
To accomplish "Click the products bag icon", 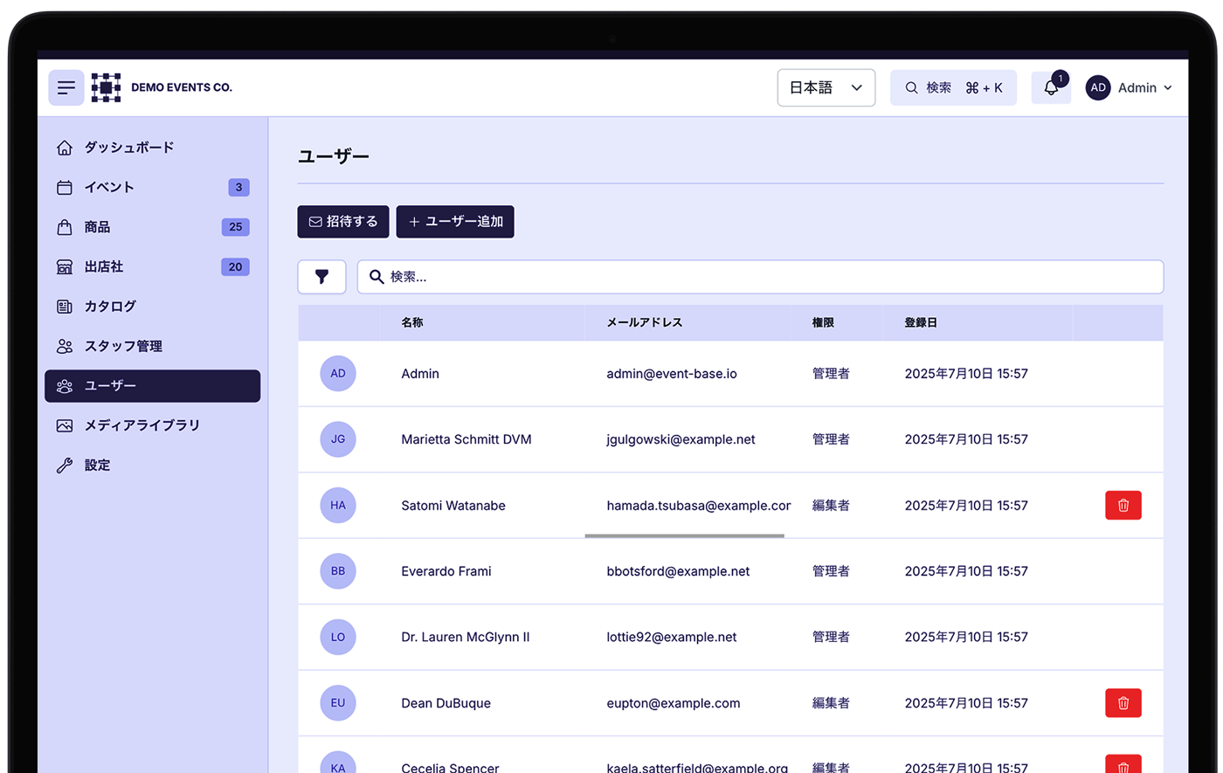I will pyautogui.click(x=65, y=227).
